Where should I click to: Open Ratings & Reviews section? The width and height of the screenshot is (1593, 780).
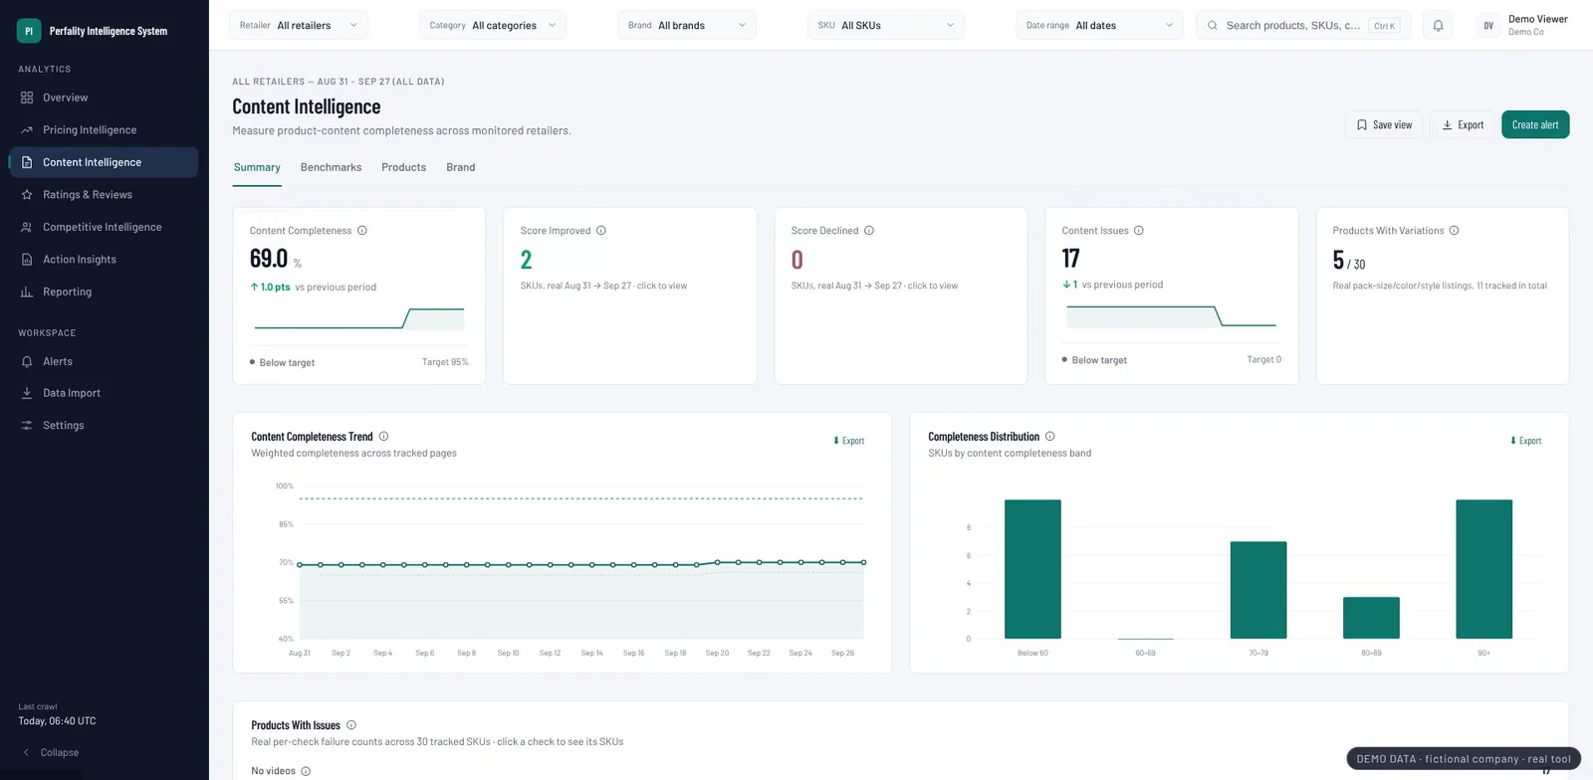pyautogui.click(x=104, y=195)
